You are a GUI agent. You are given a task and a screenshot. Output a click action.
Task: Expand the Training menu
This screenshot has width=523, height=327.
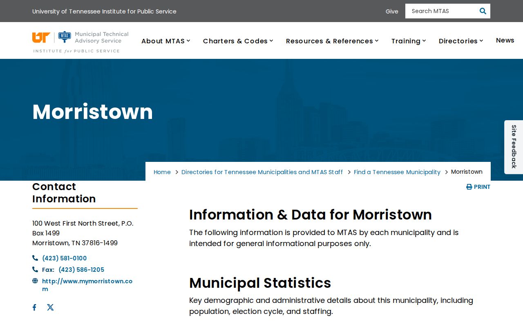(409, 41)
